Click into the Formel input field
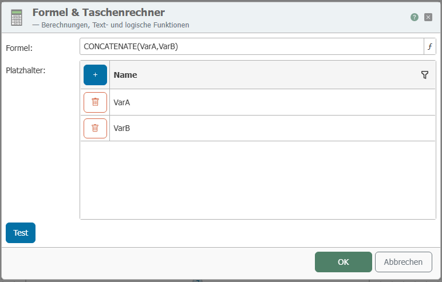Viewport: 442px width, 282px height. click(251, 47)
